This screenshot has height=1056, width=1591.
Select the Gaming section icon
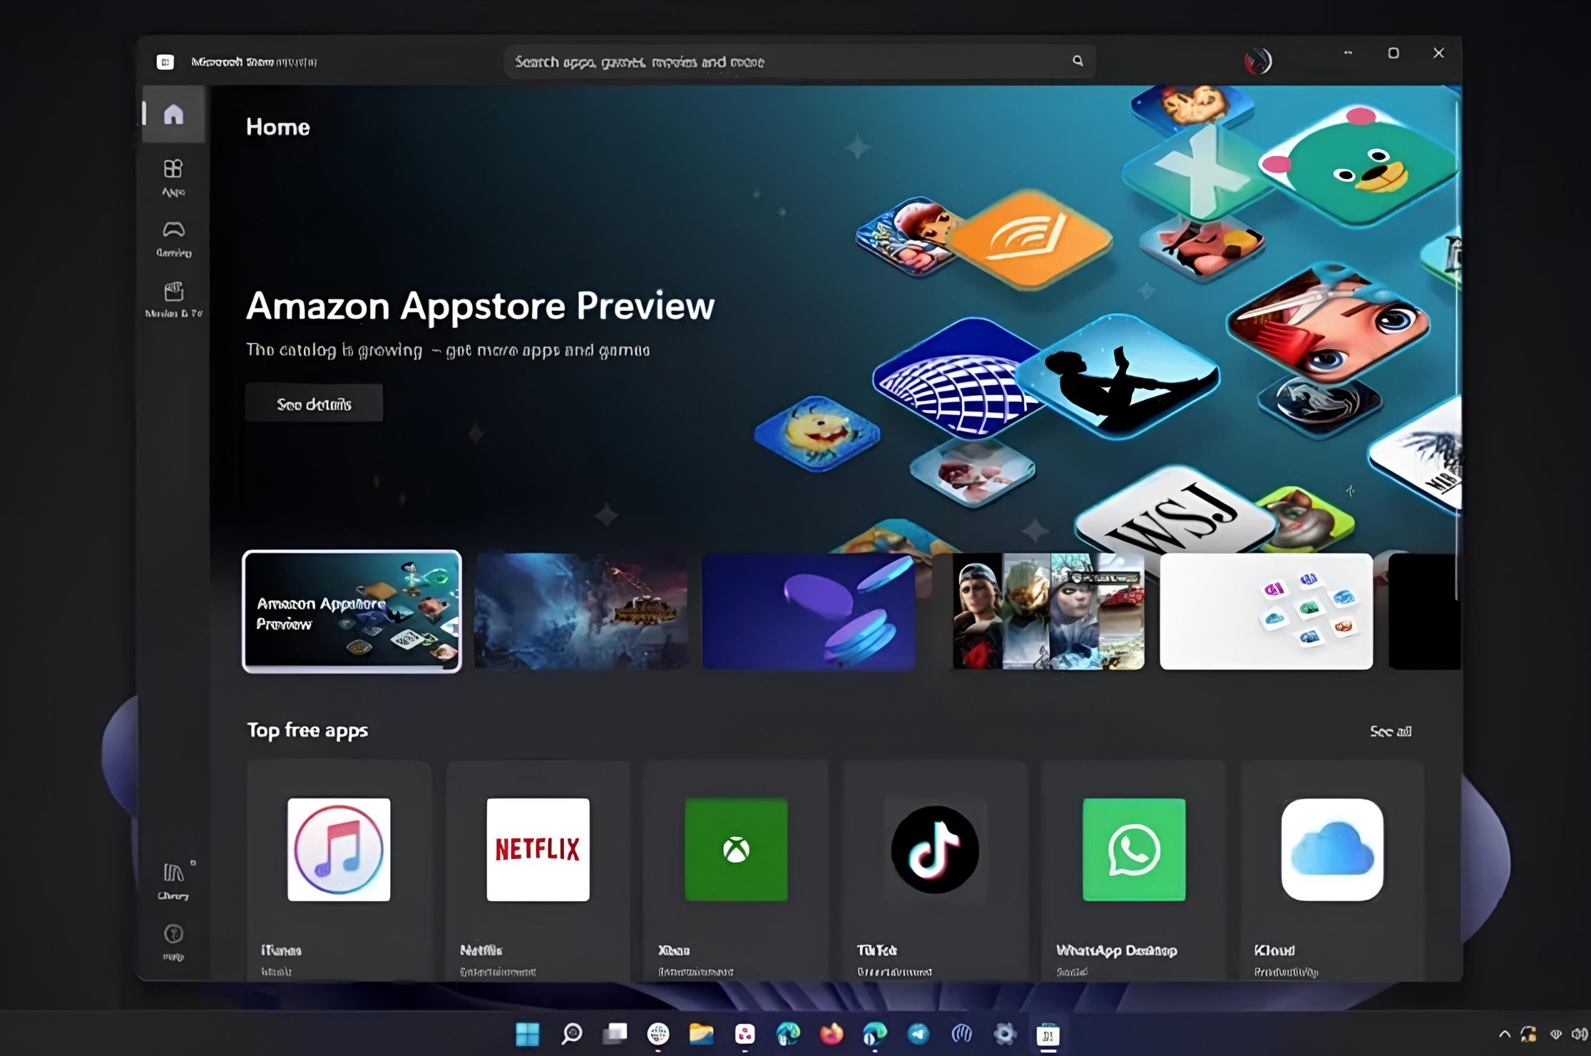pos(173,237)
